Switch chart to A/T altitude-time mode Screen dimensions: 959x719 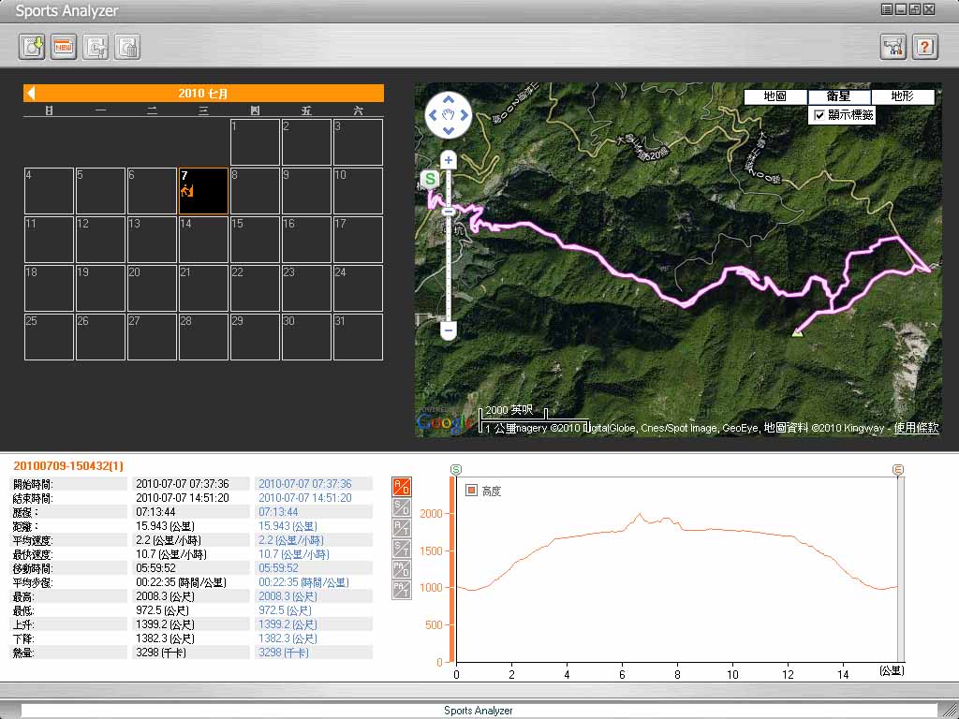pos(401,528)
